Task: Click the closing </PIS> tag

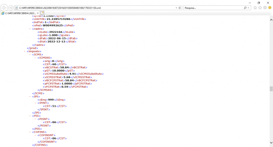Action: coord(37,129)
